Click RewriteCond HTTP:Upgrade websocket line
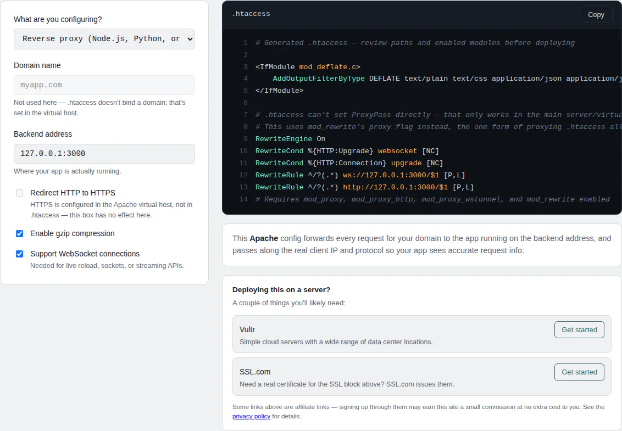This screenshot has width=622, height=431. (347, 151)
